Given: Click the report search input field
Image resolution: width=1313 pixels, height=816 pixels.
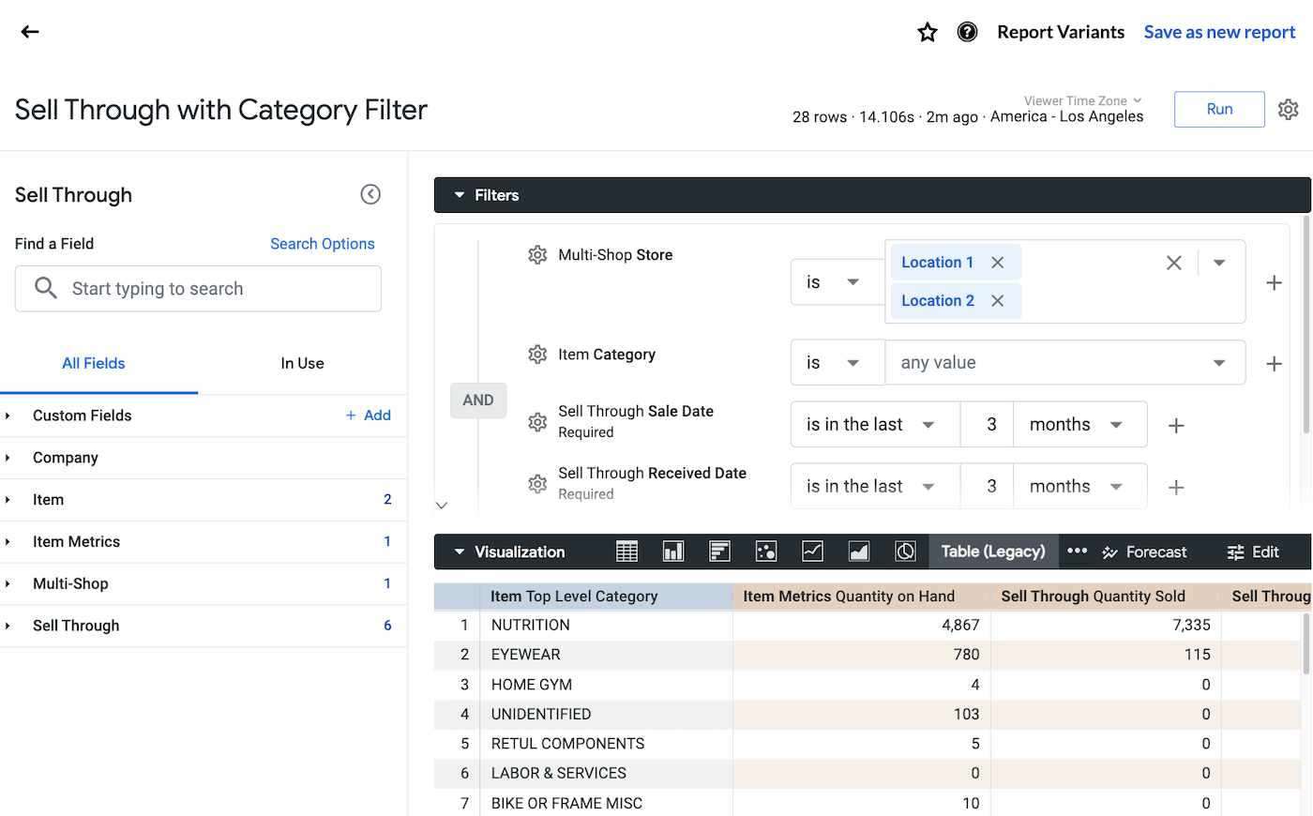Looking at the screenshot, I should pyautogui.click(x=197, y=289).
